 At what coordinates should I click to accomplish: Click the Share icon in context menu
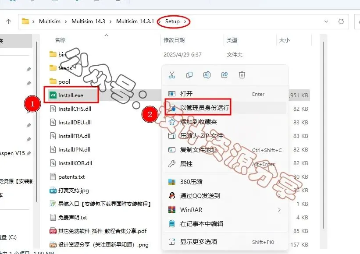(225, 75)
